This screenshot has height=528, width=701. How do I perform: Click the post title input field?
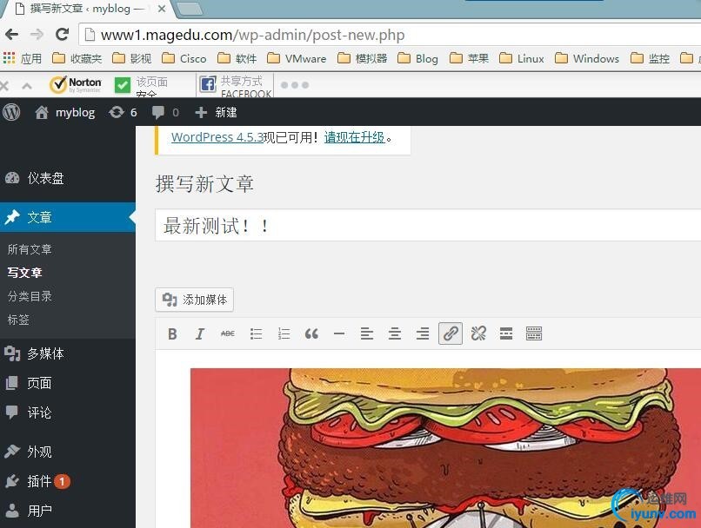(428, 226)
